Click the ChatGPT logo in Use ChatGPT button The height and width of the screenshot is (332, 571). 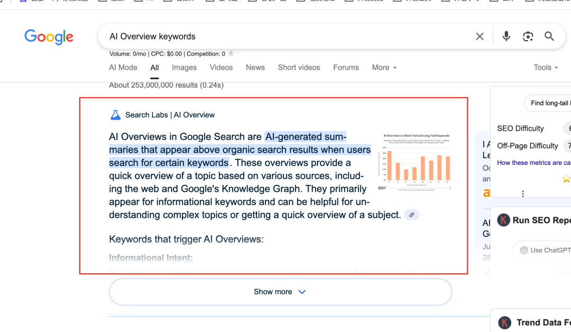[x=524, y=250]
